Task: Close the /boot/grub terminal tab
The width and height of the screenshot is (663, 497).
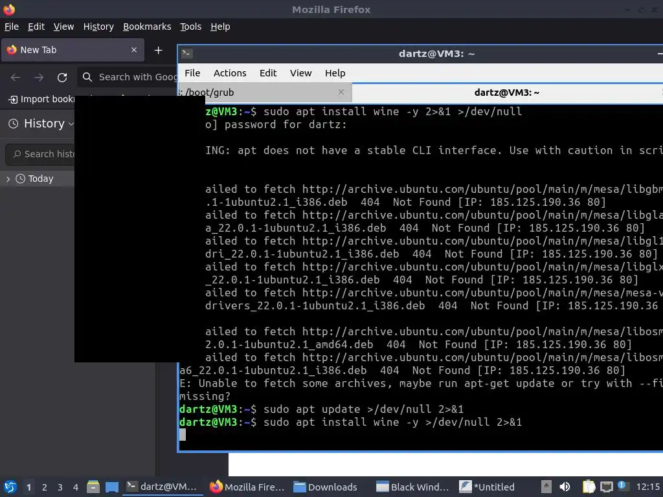Action: (341, 92)
